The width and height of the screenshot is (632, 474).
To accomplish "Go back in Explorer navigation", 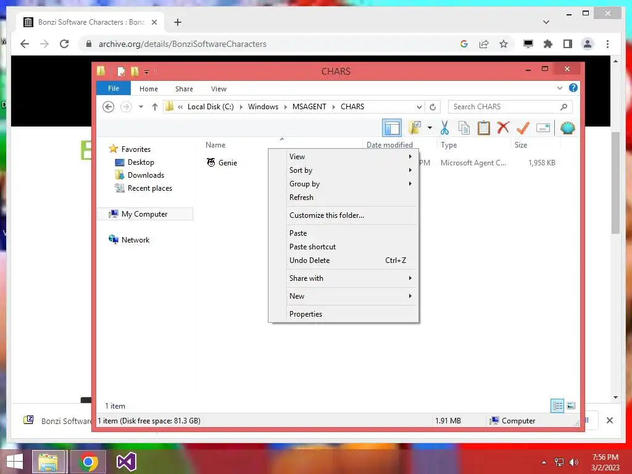I will [108, 107].
